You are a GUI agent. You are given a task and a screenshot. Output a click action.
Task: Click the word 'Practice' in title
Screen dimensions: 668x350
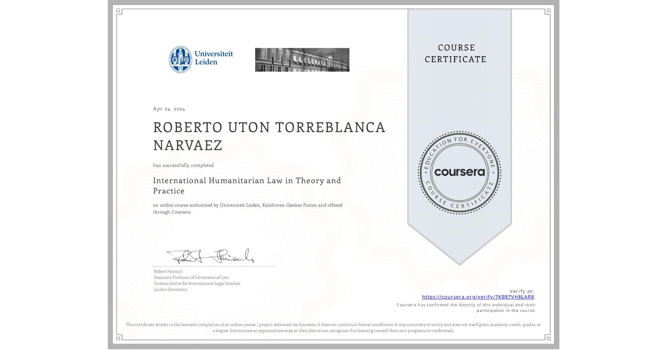[x=169, y=191]
